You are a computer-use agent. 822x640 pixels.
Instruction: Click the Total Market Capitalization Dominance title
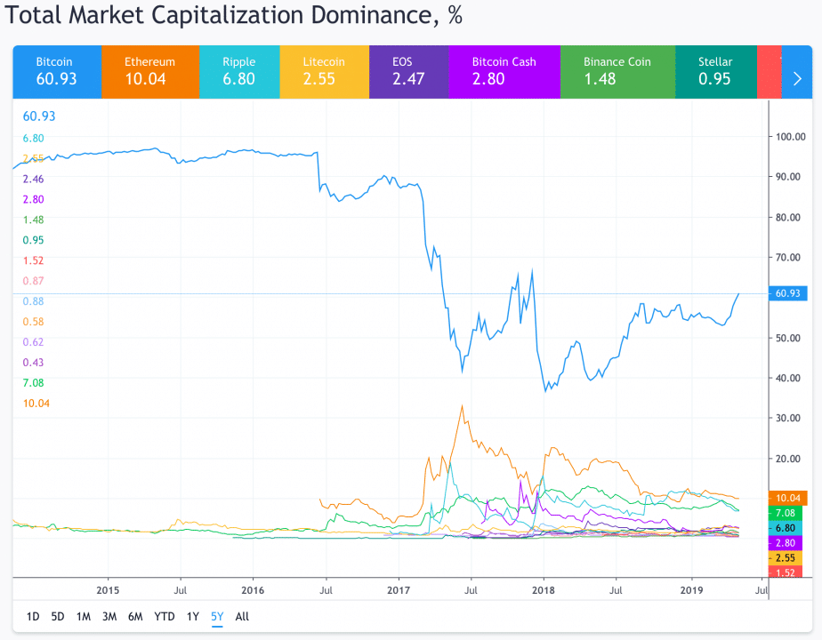pos(233,15)
